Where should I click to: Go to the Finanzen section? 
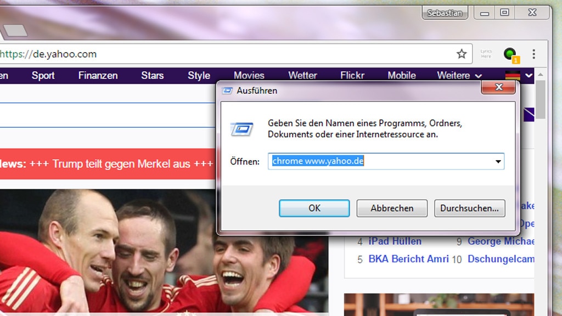[98, 76]
